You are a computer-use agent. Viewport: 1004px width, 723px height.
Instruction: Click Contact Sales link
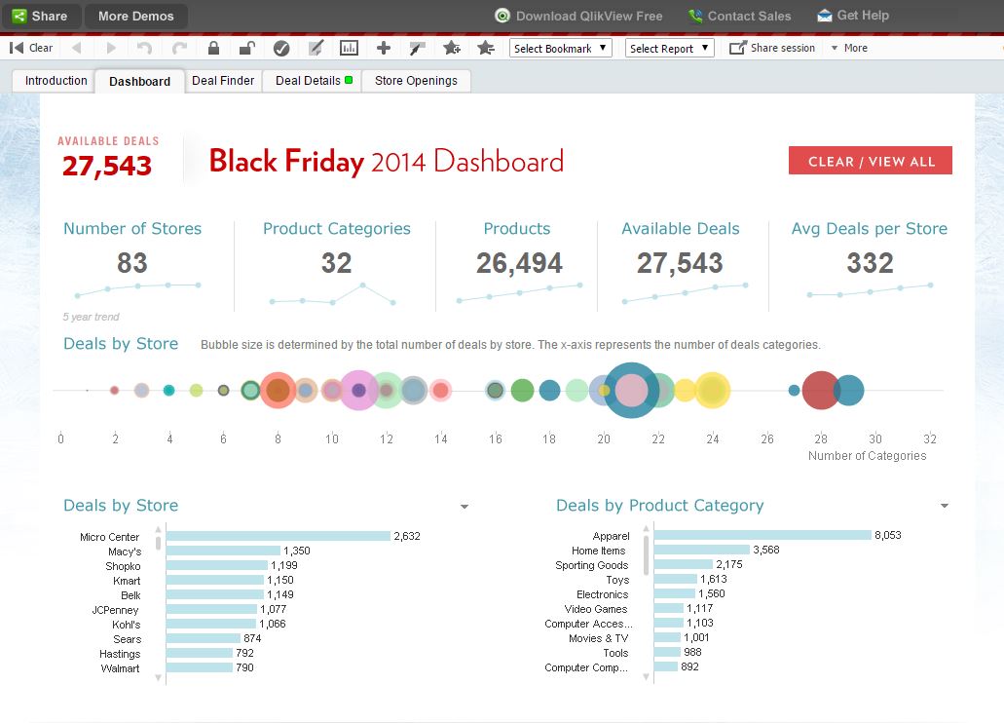point(739,16)
